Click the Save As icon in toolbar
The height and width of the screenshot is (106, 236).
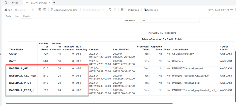tap(45, 10)
